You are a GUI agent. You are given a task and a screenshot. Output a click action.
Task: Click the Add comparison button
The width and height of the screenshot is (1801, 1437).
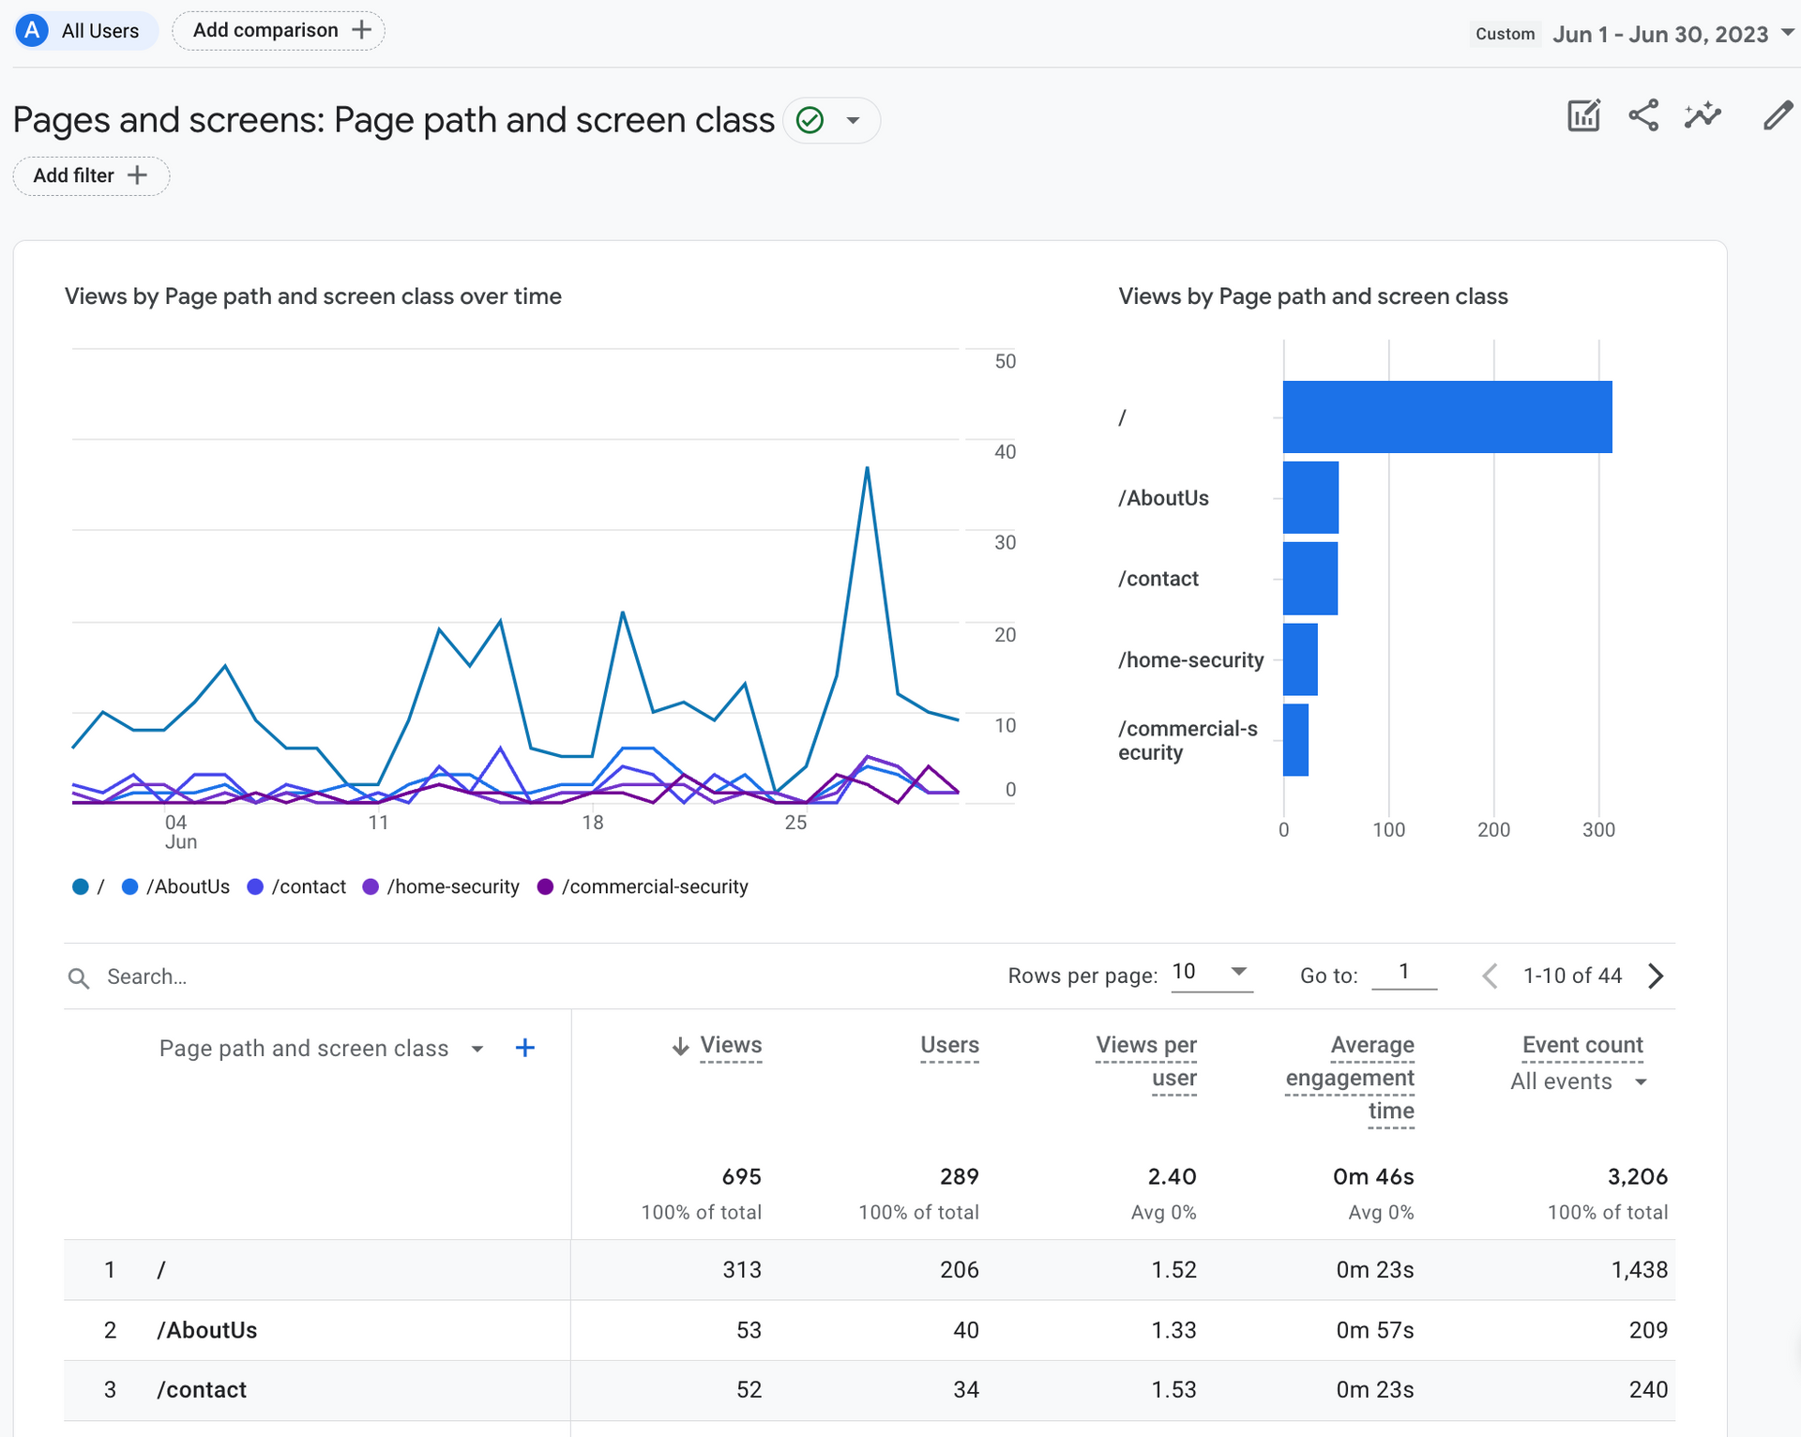pyautogui.click(x=280, y=31)
